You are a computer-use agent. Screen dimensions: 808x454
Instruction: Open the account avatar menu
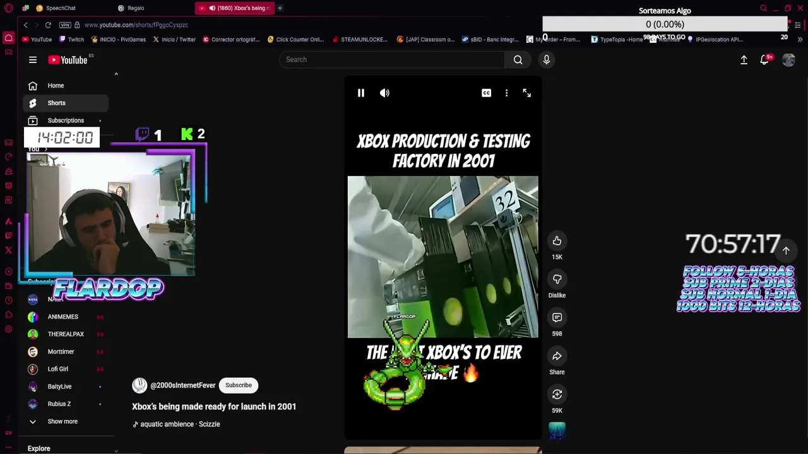point(788,59)
